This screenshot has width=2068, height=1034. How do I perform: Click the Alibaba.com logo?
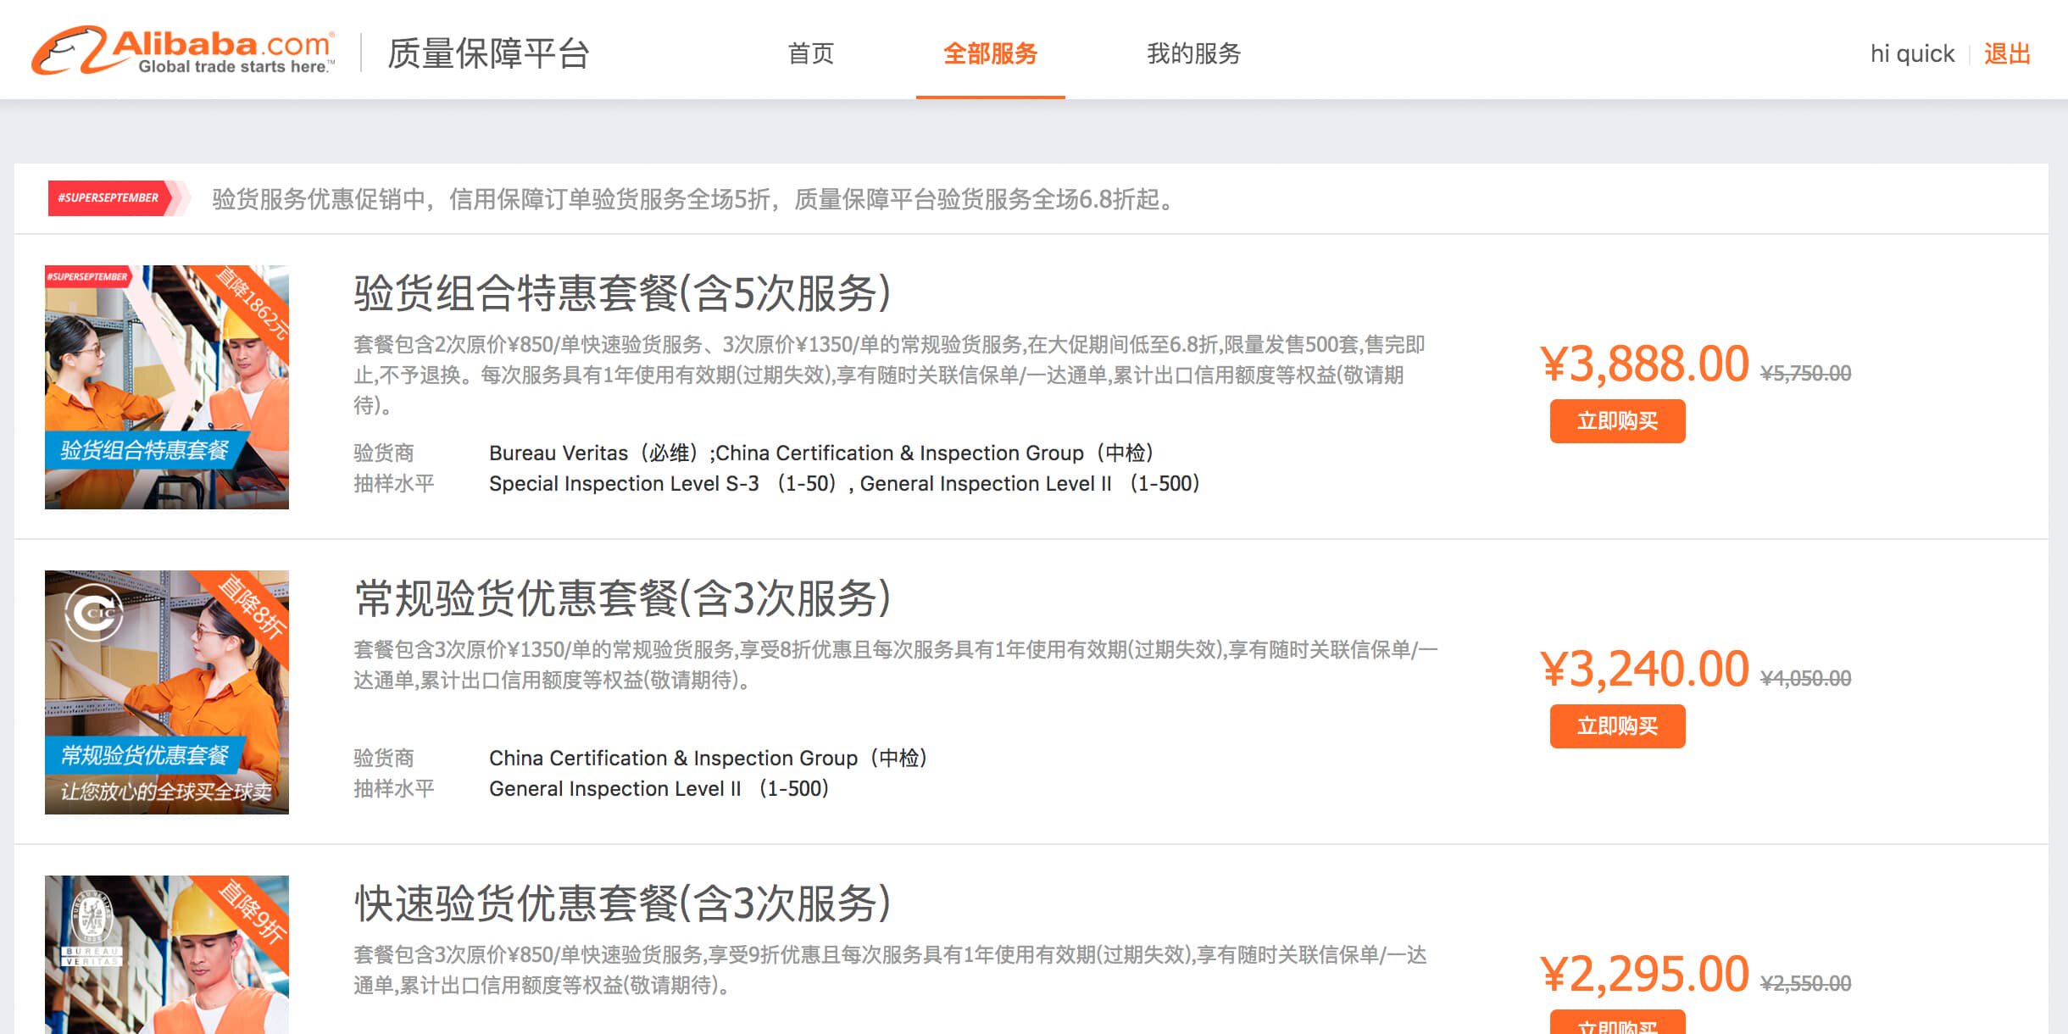(182, 51)
